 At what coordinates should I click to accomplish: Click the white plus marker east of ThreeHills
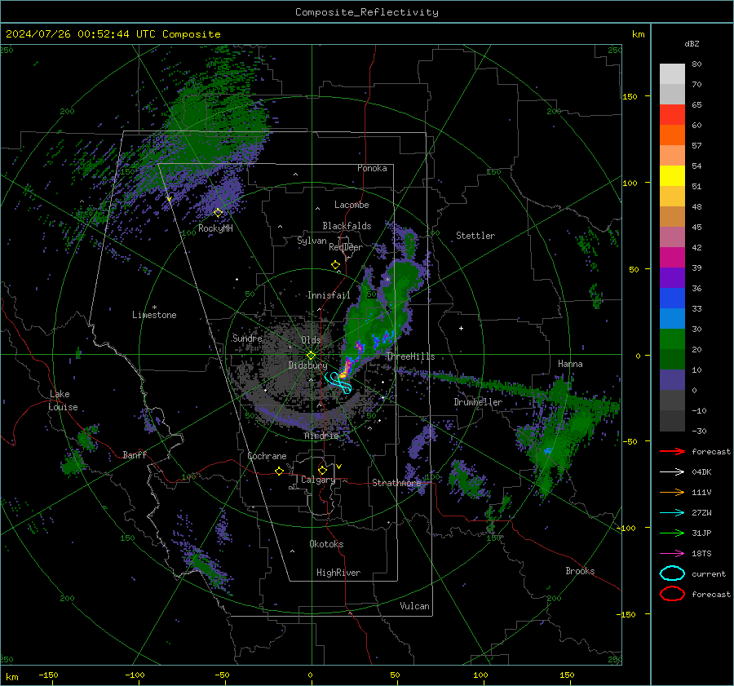coord(461,328)
